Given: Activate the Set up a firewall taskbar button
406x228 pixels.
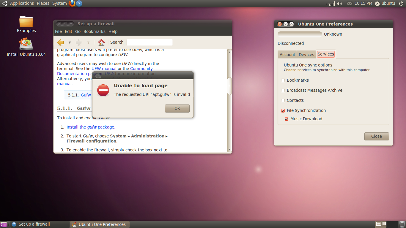Looking at the screenshot, I should coord(40,224).
